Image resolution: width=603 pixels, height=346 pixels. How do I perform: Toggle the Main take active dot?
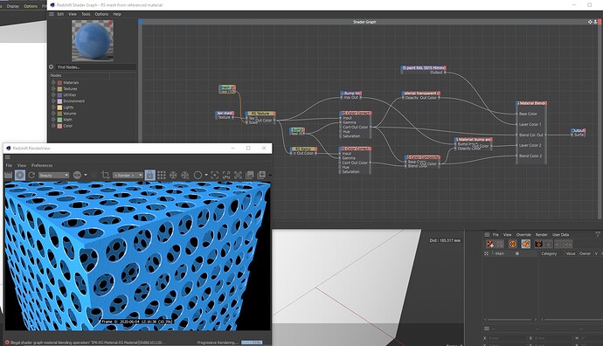[x=517, y=253]
